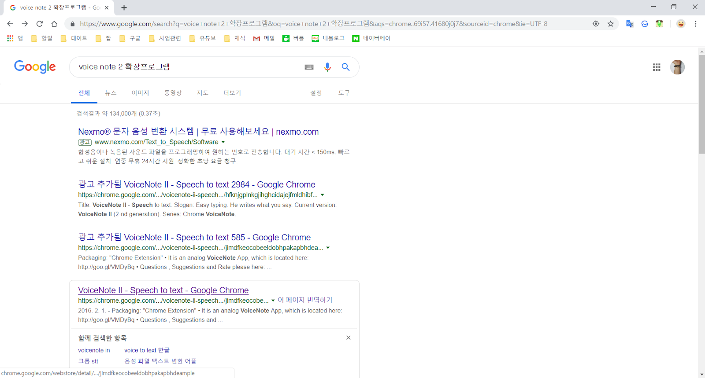Screen dimensions: 705x378
Task: Switch to the 지도 tab
Action: [x=202, y=93]
